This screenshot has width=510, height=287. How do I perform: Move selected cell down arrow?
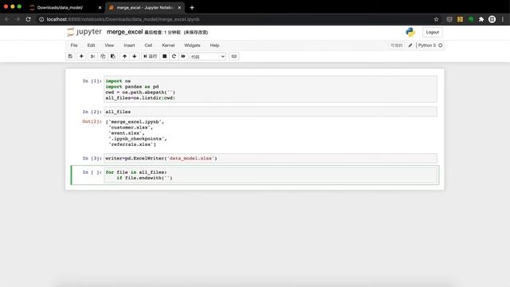click(x=135, y=57)
